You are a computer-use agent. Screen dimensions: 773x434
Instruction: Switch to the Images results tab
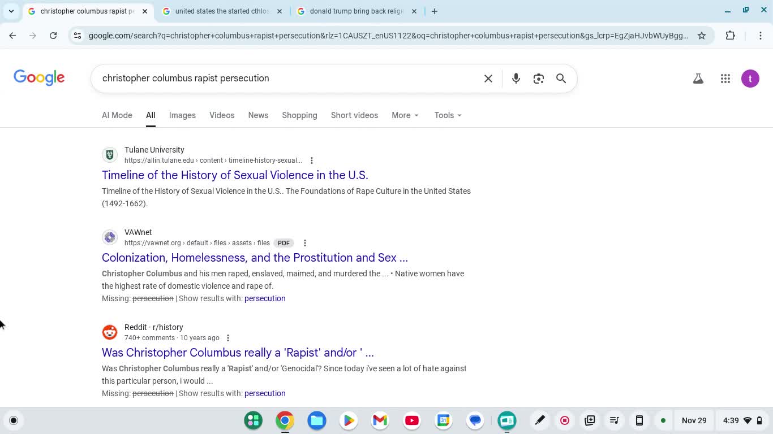click(182, 115)
